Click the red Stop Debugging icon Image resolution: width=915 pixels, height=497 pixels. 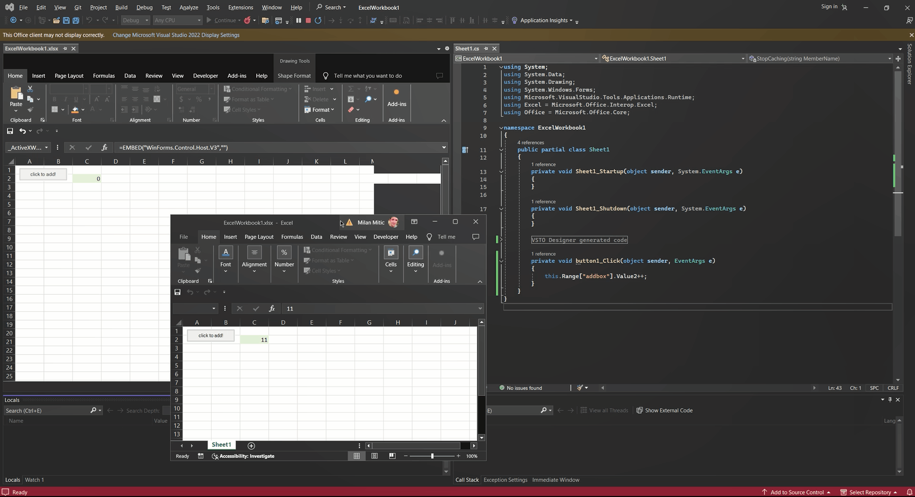click(308, 20)
